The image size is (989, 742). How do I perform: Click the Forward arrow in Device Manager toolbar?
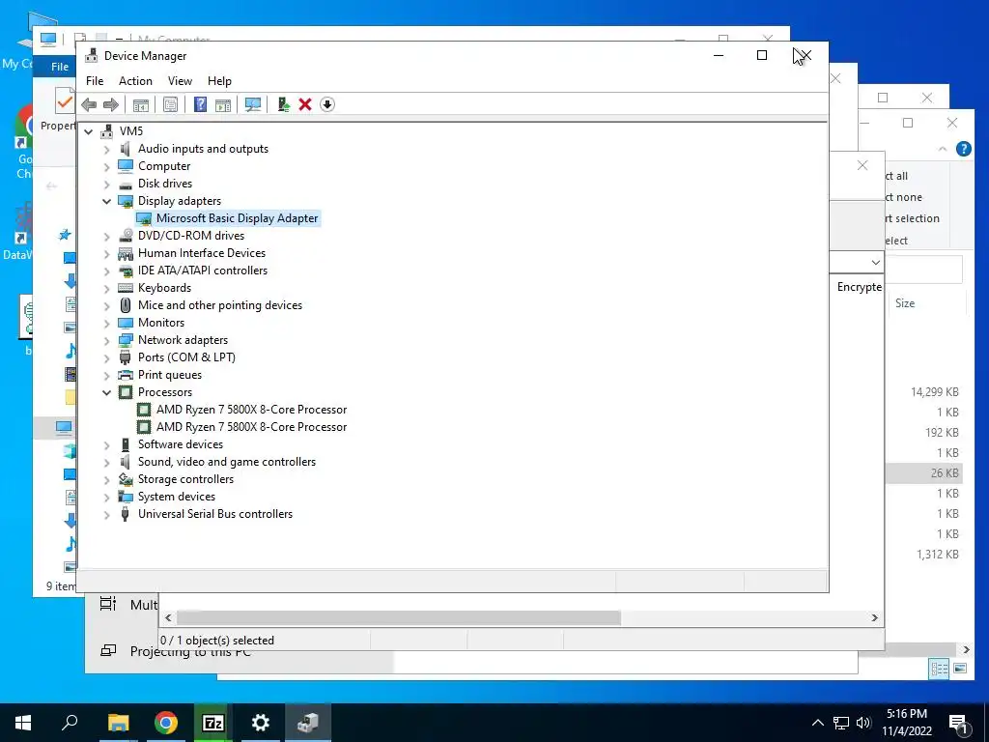(111, 104)
